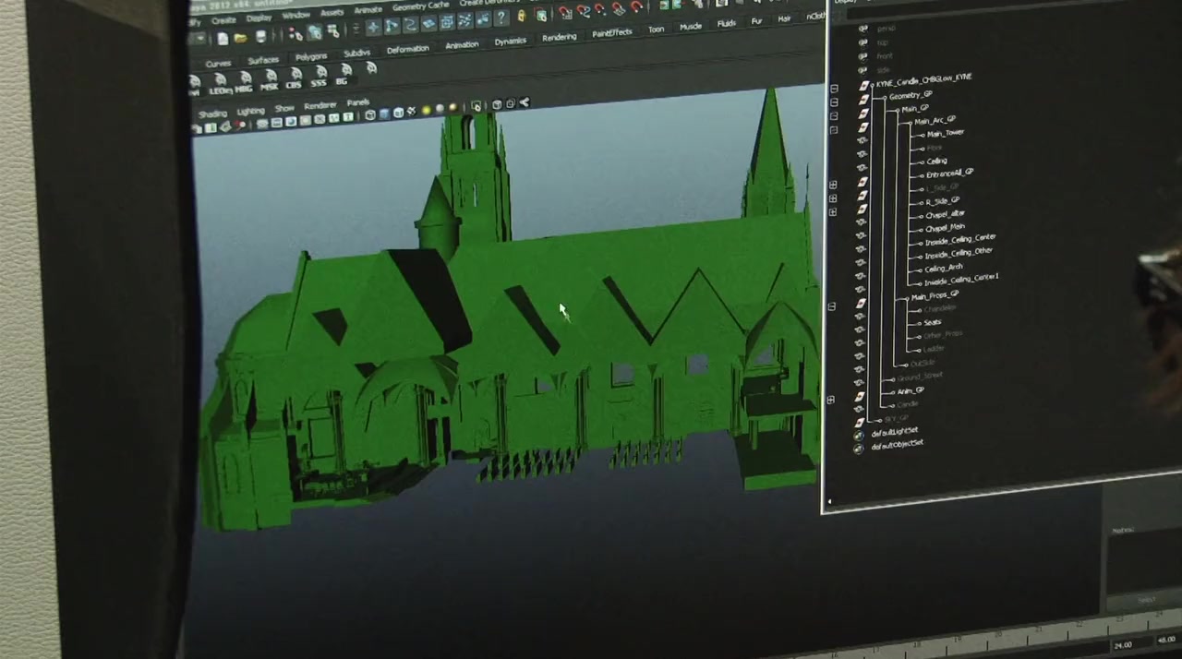Click the defaultObjectSet set icon
Image resolution: width=1182 pixels, height=659 pixels.
[859, 449]
